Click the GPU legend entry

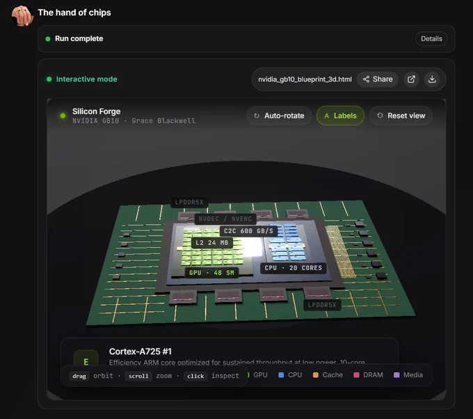tap(257, 375)
